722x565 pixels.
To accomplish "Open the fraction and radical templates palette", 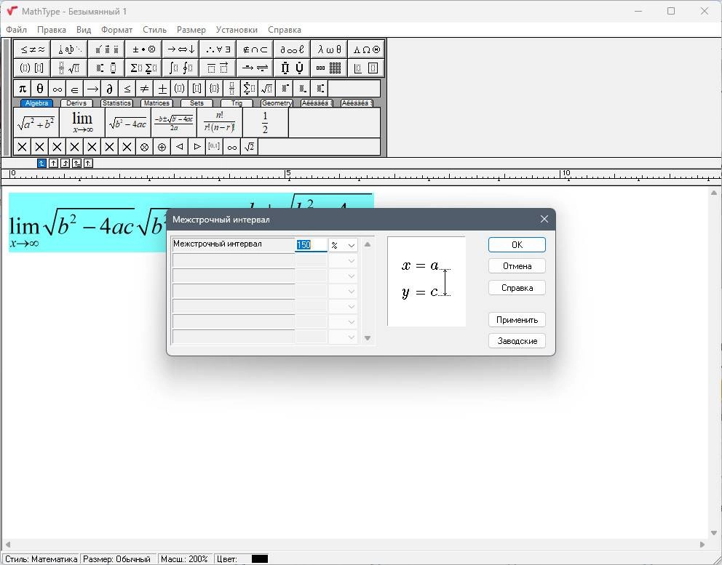I will coord(69,68).
